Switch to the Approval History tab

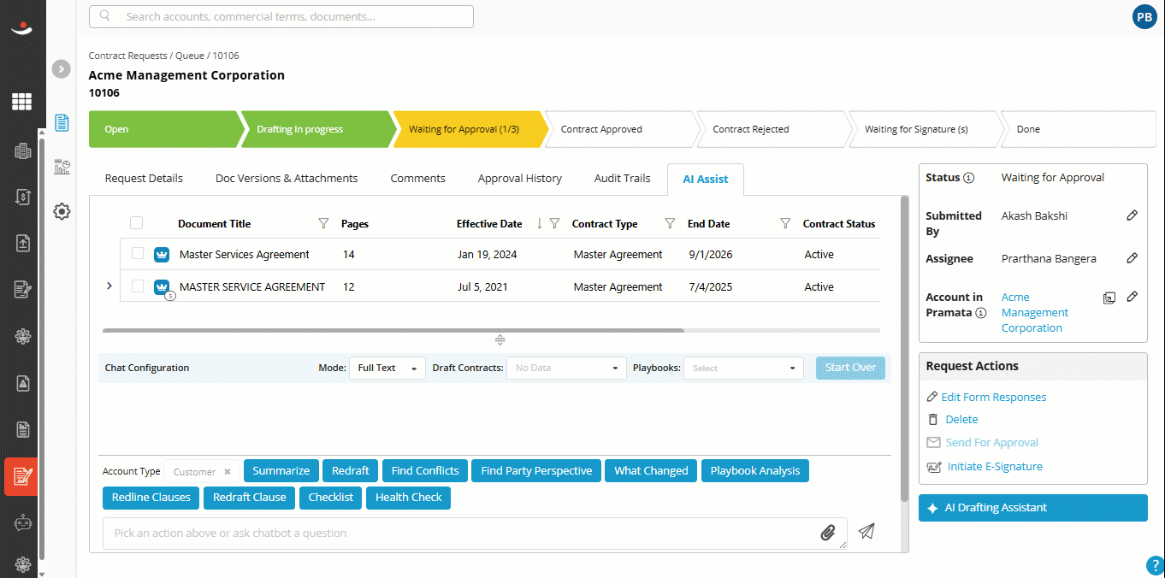[520, 179]
